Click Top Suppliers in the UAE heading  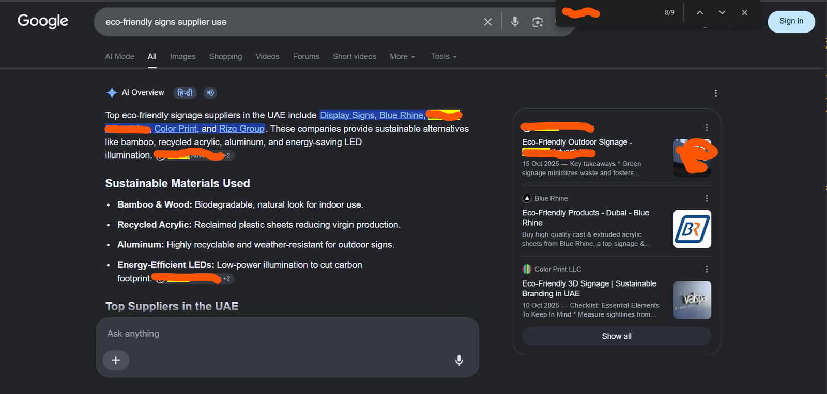(x=172, y=306)
